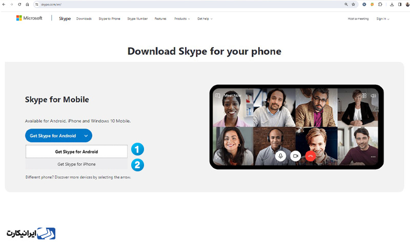Screen dimensions: 410x244
Task: Go to the Skype home link
Action: (x=65, y=18)
